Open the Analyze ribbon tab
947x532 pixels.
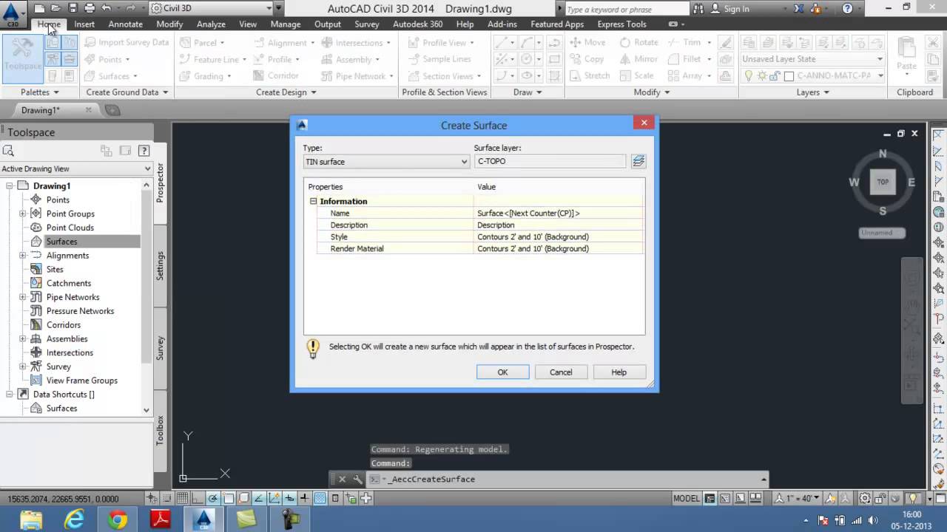tap(211, 24)
